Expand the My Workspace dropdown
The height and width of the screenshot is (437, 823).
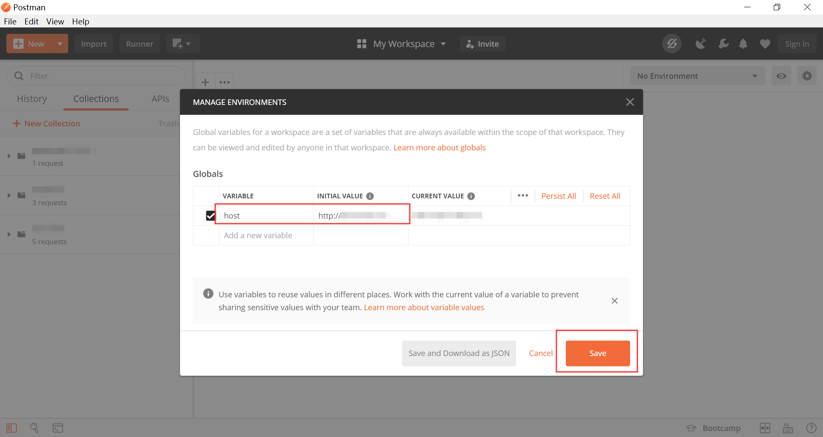tap(402, 44)
